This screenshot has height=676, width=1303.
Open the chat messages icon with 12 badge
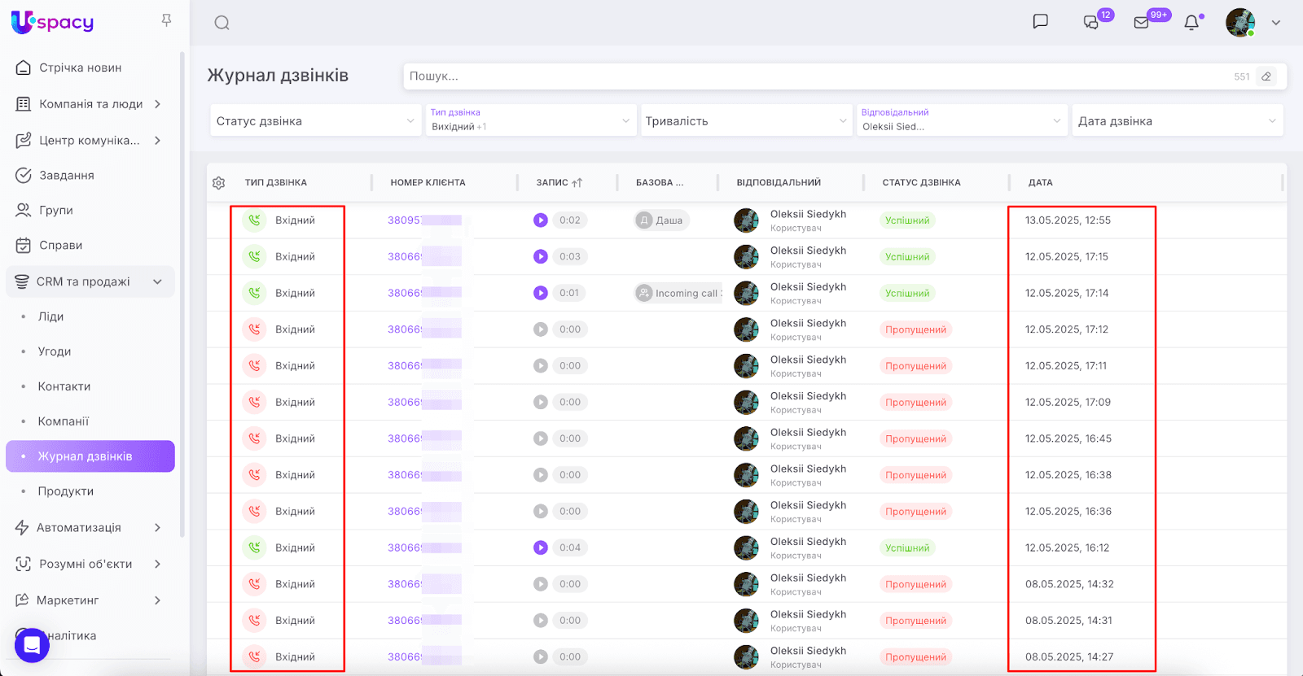pyautogui.click(x=1091, y=23)
